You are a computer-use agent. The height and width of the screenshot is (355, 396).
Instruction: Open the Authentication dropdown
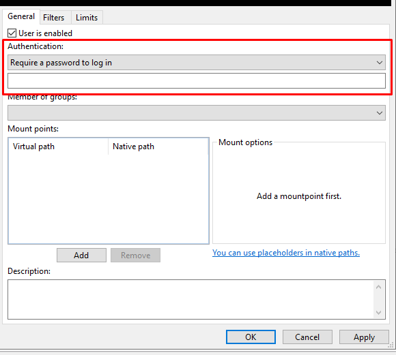pos(197,63)
